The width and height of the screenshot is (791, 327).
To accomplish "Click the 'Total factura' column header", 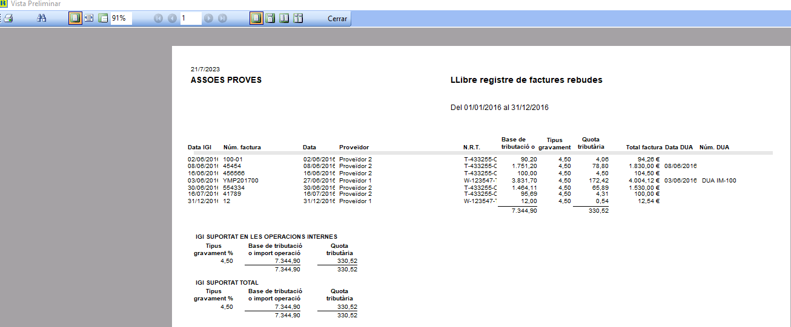I will pyautogui.click(x=644, y=147).
